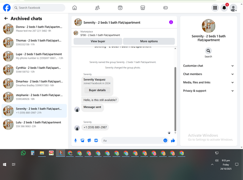Send a thumbs-up like
The height and width of the screenshot is (180, 243).
click(173, 140)
